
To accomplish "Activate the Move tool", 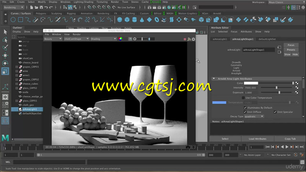I will [5, 55].
